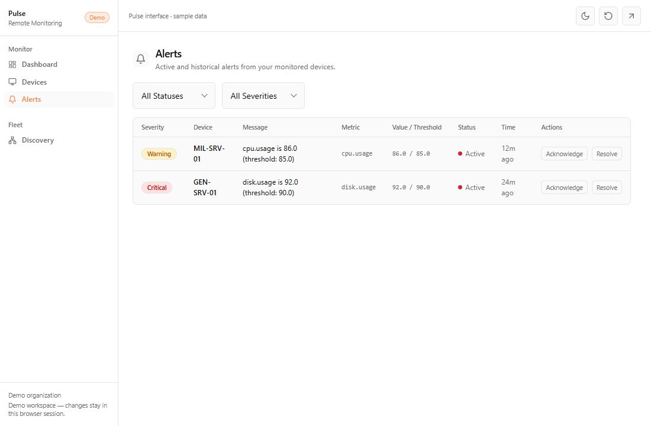The height and width of the screenshot is (426, 651).
Task: Click the value '86.0 / 85.0'
Action: click(411, 154)
